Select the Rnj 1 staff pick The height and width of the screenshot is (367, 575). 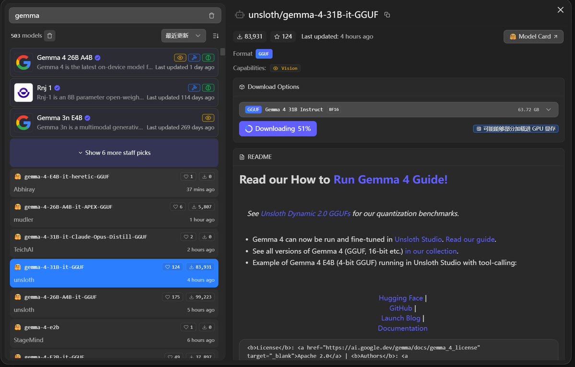pyautogui.click(x=114, y=93)
